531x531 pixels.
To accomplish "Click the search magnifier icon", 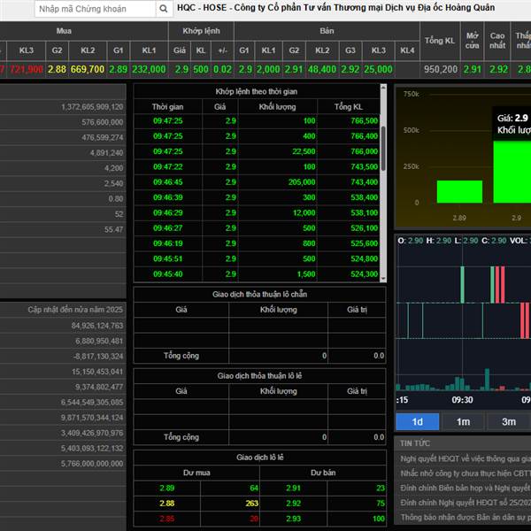I will tap(163, 9).
